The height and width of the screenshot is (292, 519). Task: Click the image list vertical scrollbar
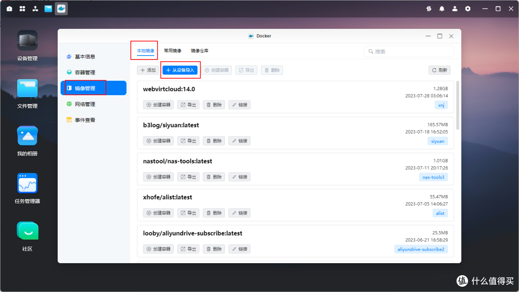(x=458, y=105)
